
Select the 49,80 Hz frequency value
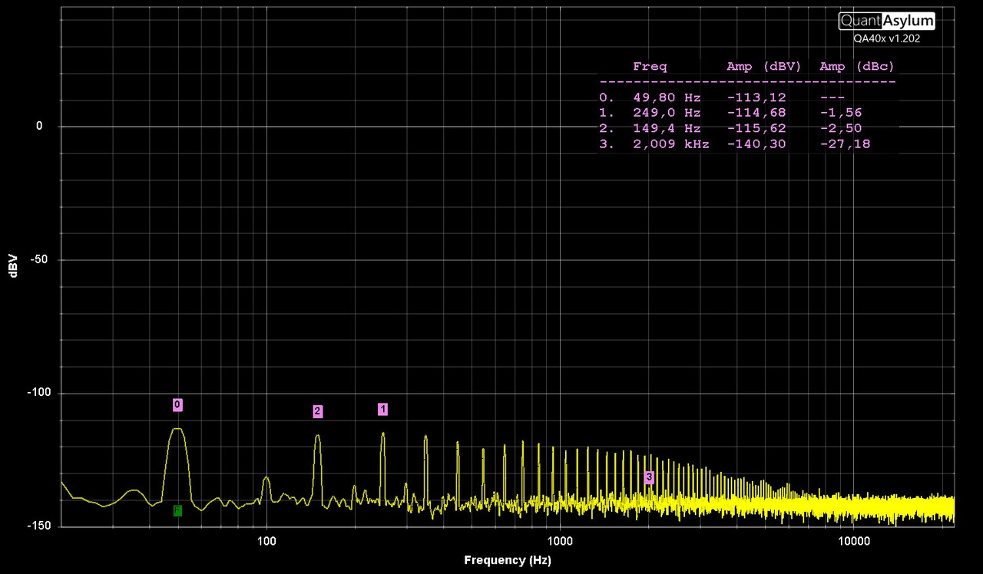pos(667,97)
